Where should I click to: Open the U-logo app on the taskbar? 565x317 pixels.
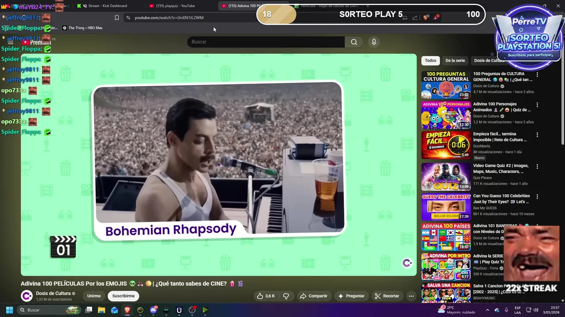pyautogui.click(x=179, y=310)
